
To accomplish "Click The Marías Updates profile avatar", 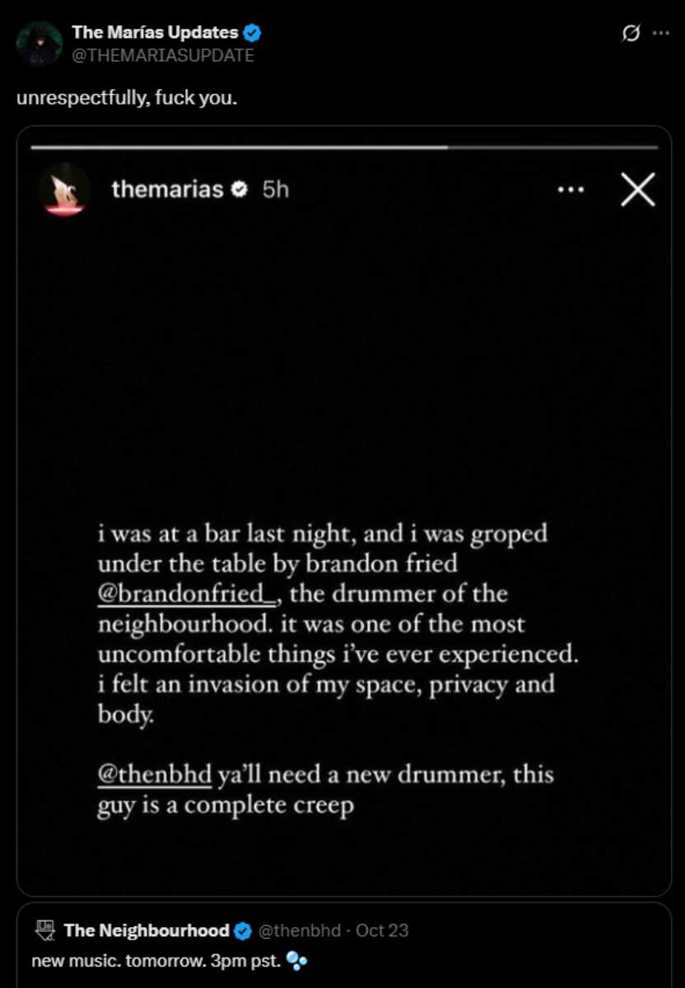I will point(39,44).
